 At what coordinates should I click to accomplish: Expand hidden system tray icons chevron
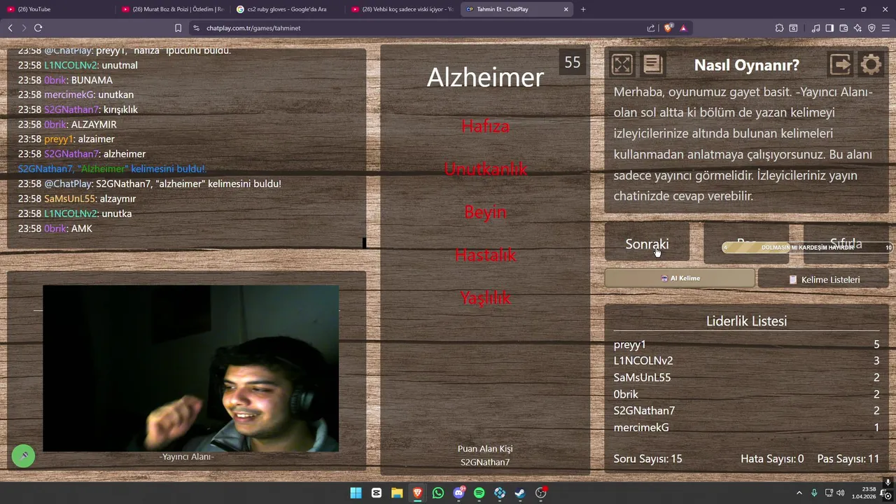799,493
